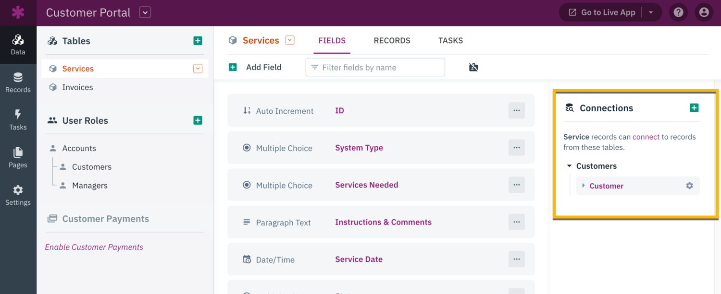Add a new connection with plus icon
Screen dimensions: 721x294
(x=694, y=108)
